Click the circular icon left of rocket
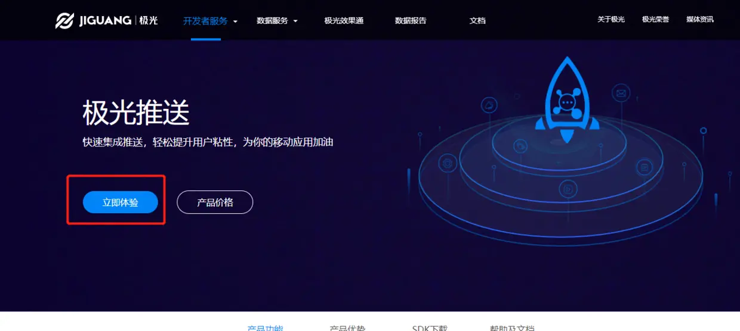The image size is (740, 331). [490, 106]
